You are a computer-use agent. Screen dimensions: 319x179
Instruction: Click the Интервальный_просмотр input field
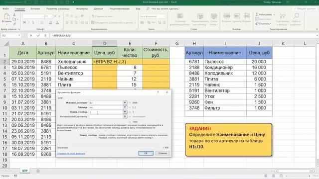point(106,116)
